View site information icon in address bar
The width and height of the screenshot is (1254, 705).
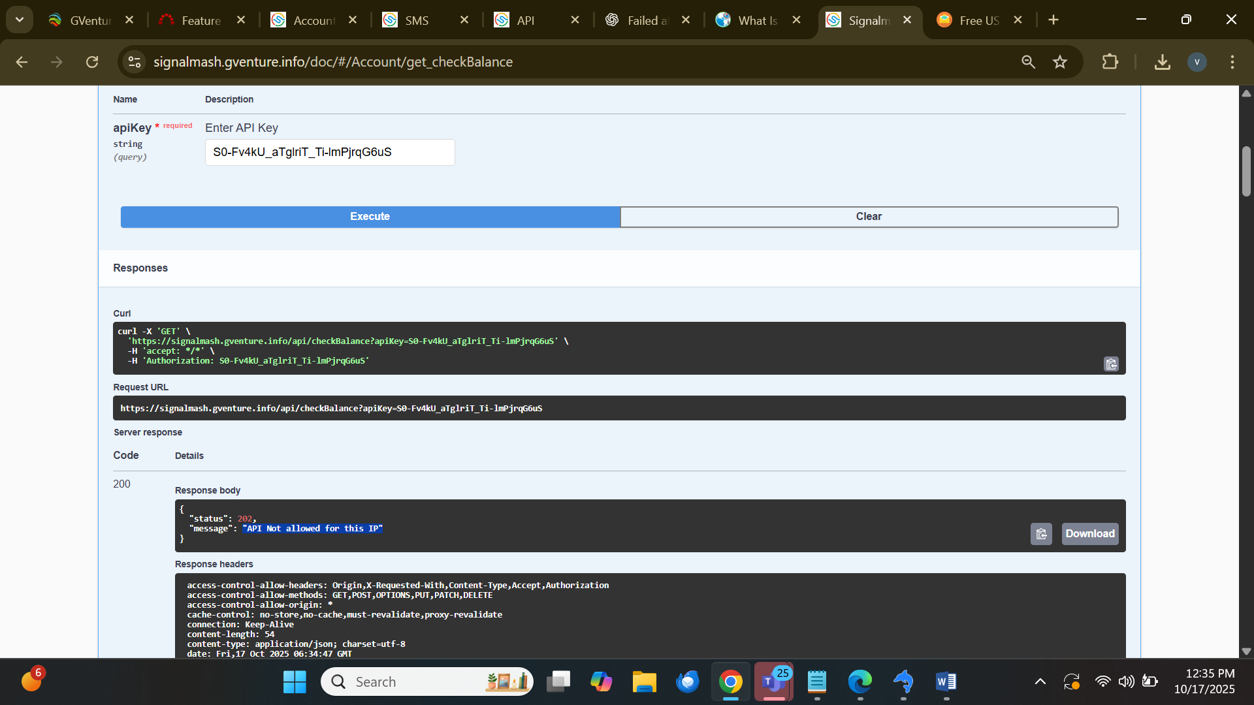(135, 62)
